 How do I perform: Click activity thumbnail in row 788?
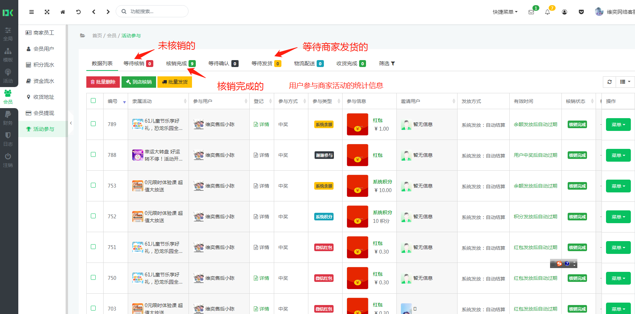click(x=137, y=155)
